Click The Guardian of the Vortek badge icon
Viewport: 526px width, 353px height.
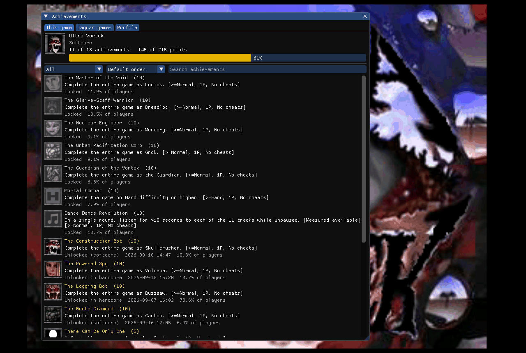click(x=53, y=174)
